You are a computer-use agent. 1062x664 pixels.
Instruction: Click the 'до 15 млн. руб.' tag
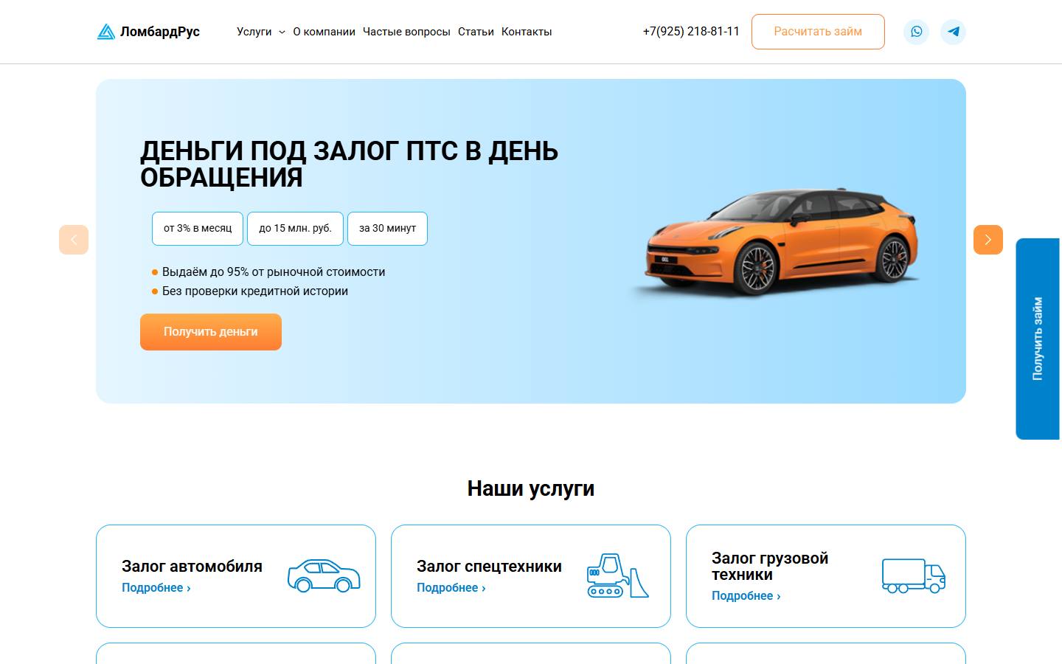(x=295, y=229)
